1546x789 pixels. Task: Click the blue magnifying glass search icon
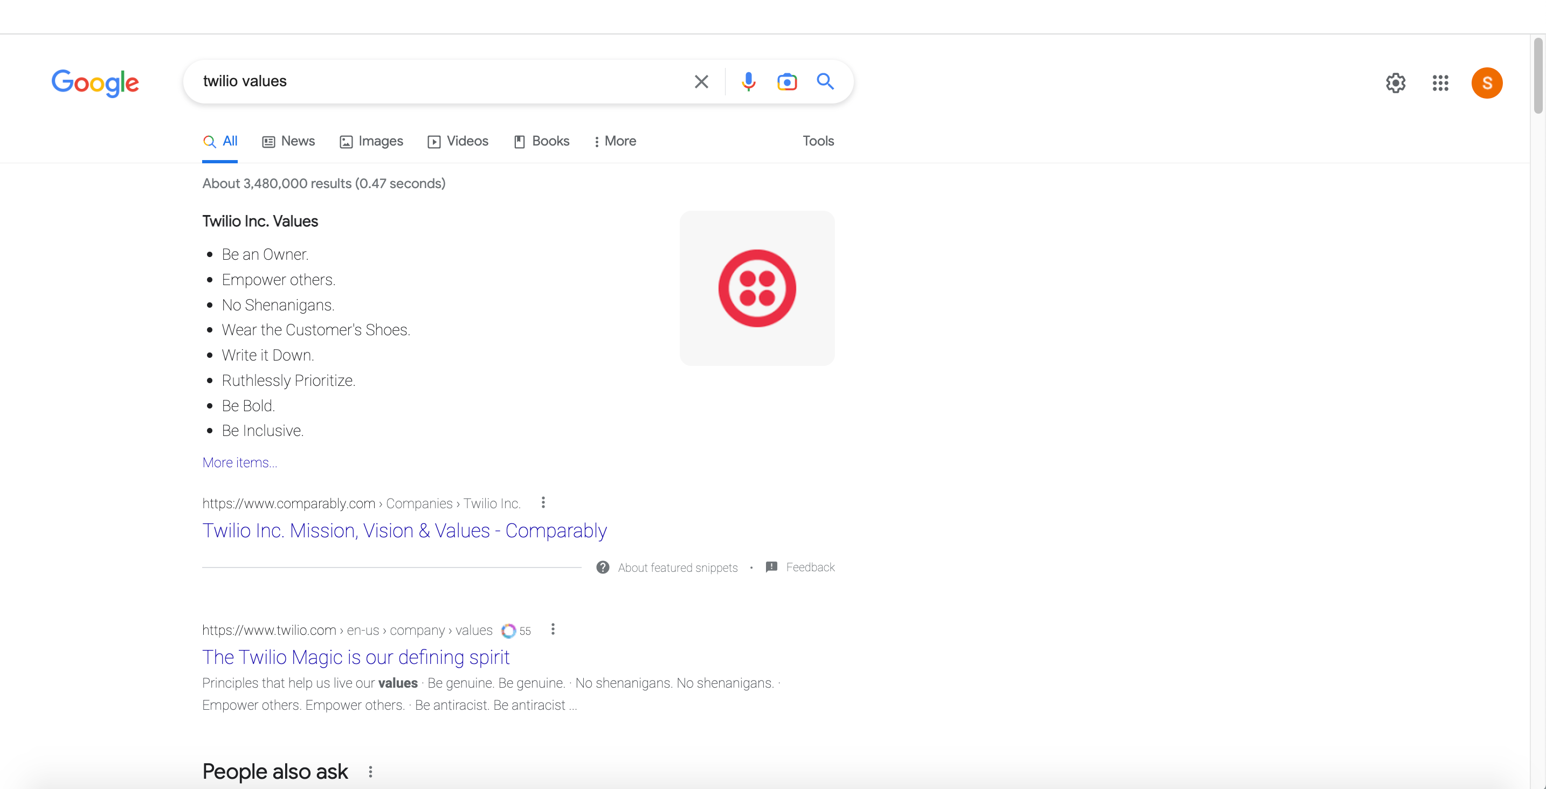(825, 81)
